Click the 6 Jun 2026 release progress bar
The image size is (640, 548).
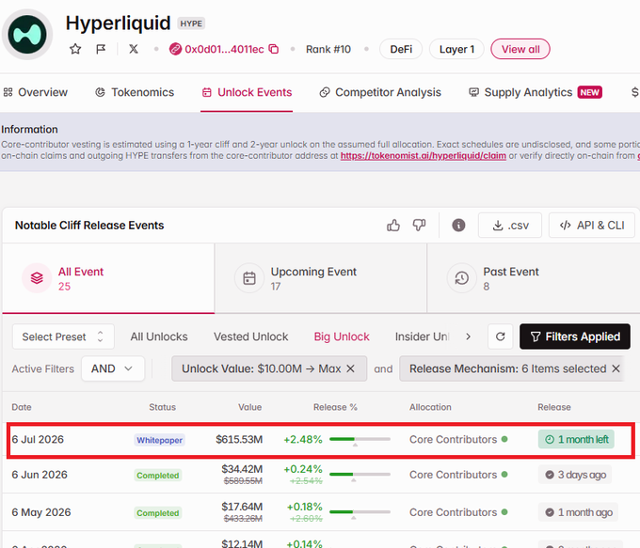pos(360,475)
